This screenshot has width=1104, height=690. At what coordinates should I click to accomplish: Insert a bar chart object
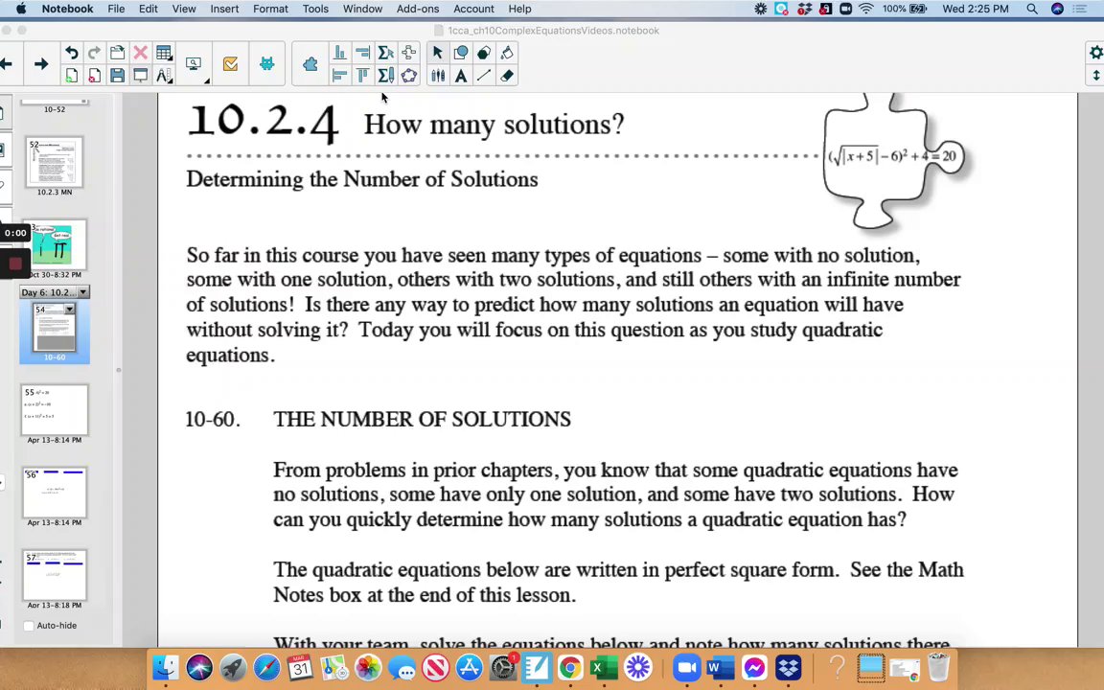pos(339,53)
